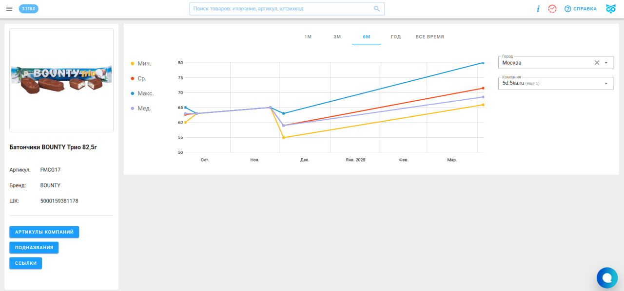Click the product title Батончики BOUNTY Трио 82,5г
Viewport: 624px width, 291px height.
point(53,147)
